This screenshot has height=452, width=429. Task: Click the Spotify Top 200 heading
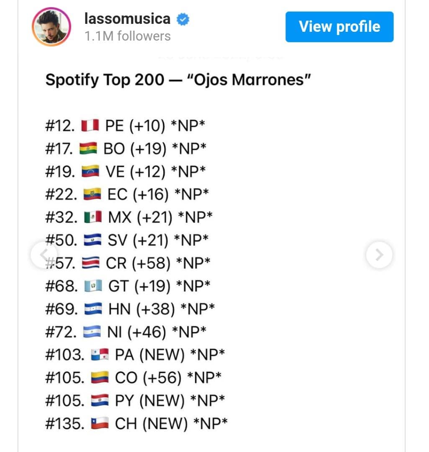[178, 80]
